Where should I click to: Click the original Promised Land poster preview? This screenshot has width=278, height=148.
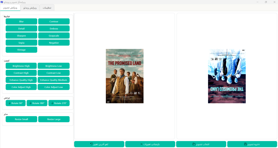point(125,76)
